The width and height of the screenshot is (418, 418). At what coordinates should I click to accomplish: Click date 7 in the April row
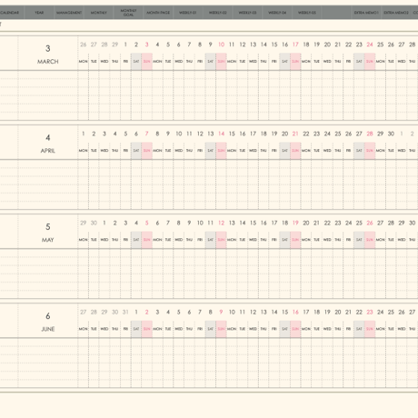point(146,134)
